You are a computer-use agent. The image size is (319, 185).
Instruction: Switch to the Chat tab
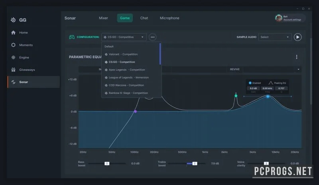(144, 18)
